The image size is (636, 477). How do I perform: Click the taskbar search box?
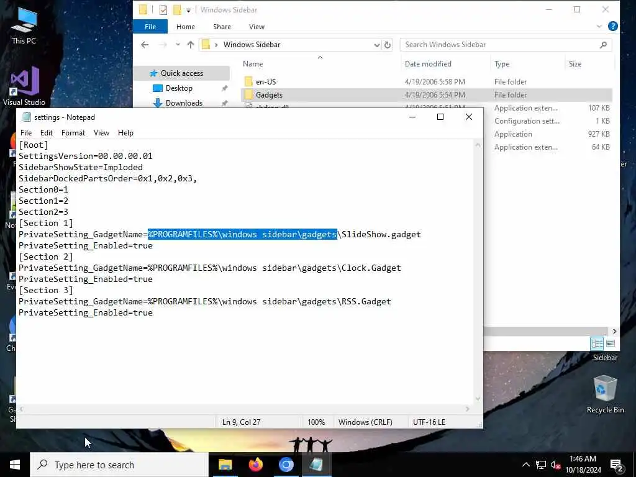[119, 465]
